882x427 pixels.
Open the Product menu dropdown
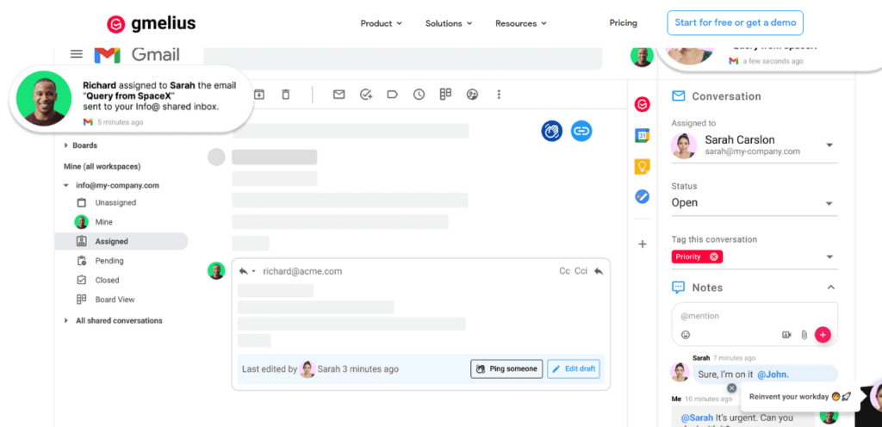[x=382, y=23]
